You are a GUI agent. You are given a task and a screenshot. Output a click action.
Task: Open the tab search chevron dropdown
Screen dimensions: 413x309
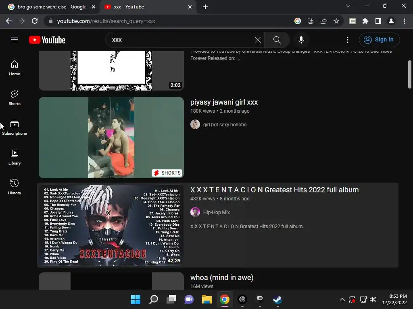(x=348, y=6)
